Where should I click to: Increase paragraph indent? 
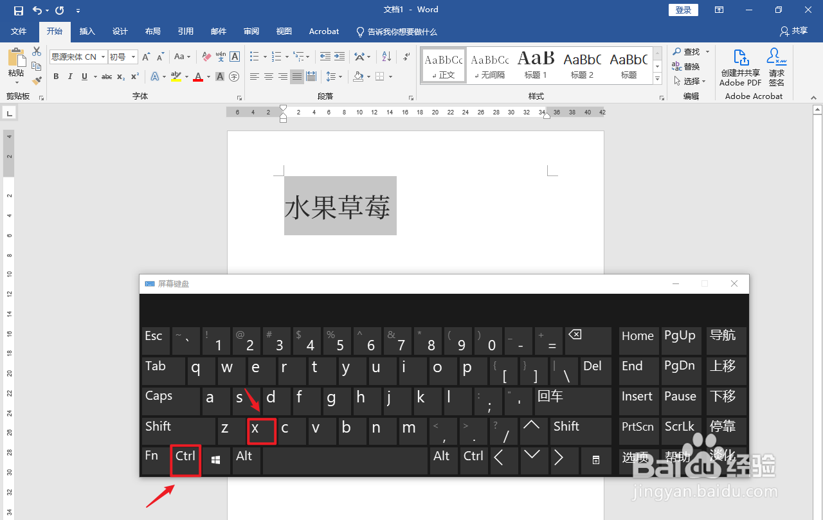(x=339, y=57)
